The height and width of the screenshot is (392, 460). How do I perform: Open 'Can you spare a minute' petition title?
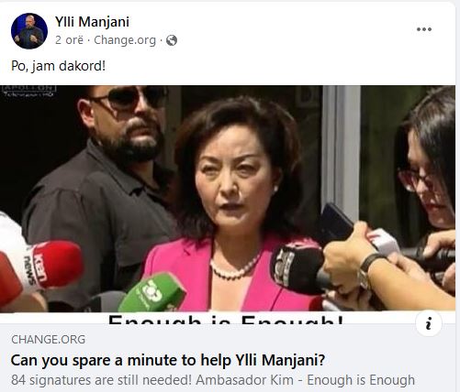168,360
